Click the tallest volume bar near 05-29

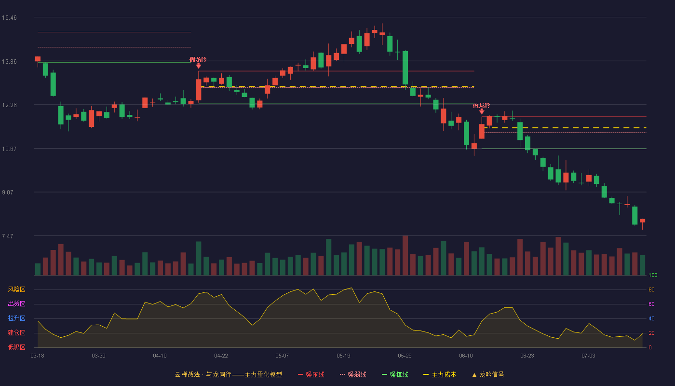[405, 255]
